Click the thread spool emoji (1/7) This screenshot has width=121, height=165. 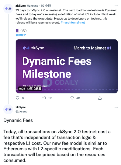(x=21, y=31)
